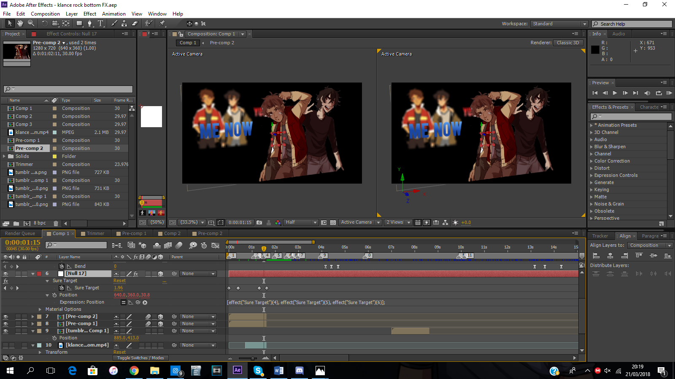Screen dimensions: 675x379
Task: Select the Puppet Pin tool
Action: [x=162, y=24]
